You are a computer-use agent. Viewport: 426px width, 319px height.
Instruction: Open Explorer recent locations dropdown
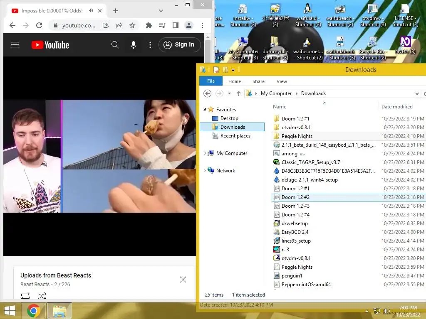click(x=229, y=93)
